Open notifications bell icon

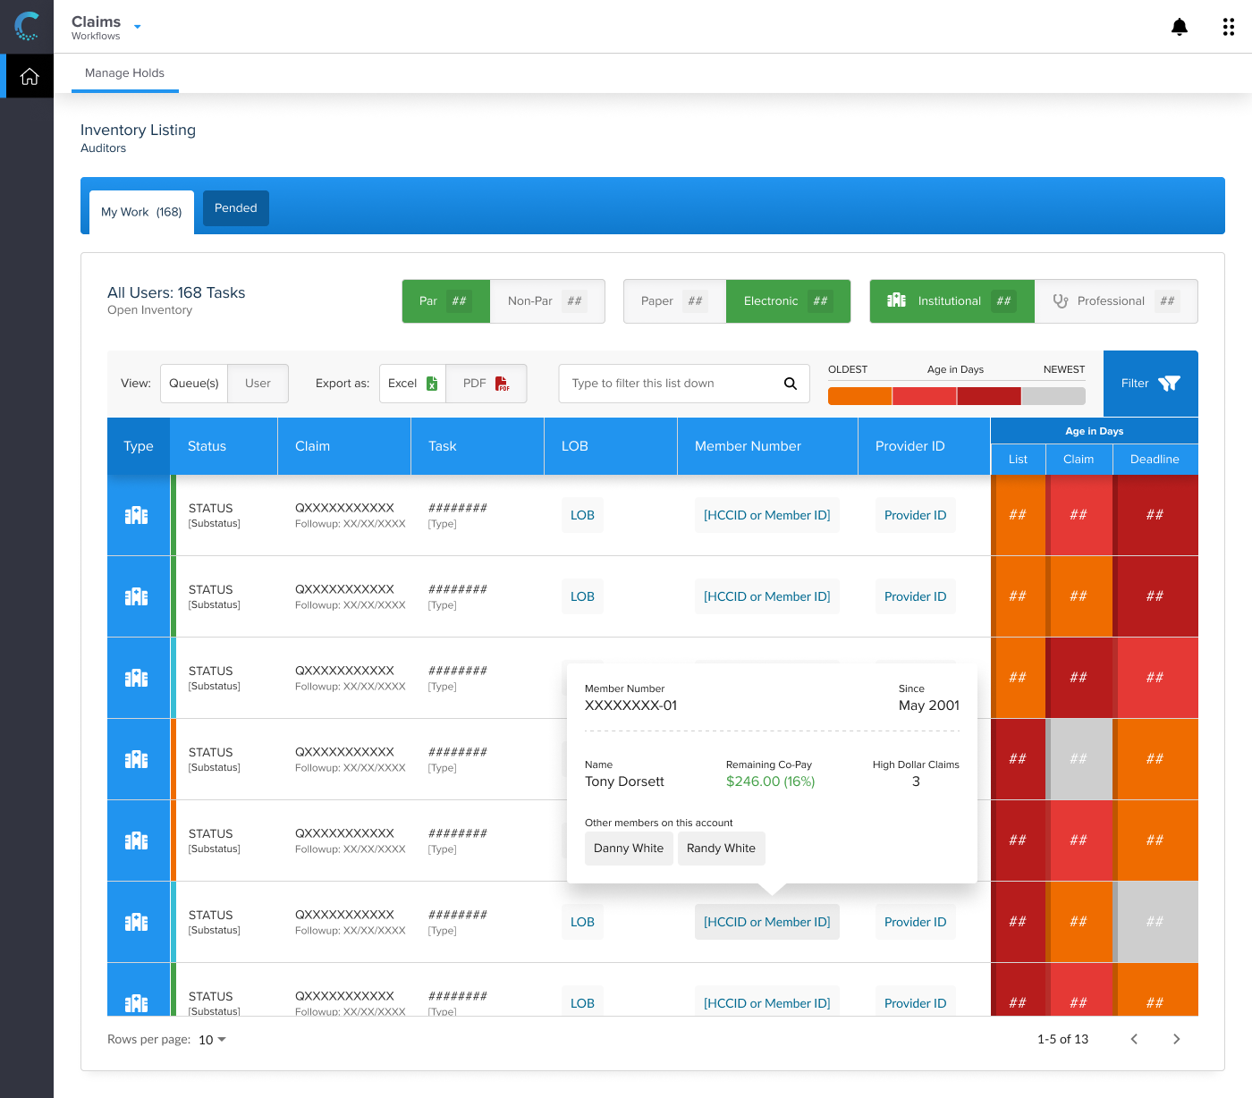[1180, 27]
